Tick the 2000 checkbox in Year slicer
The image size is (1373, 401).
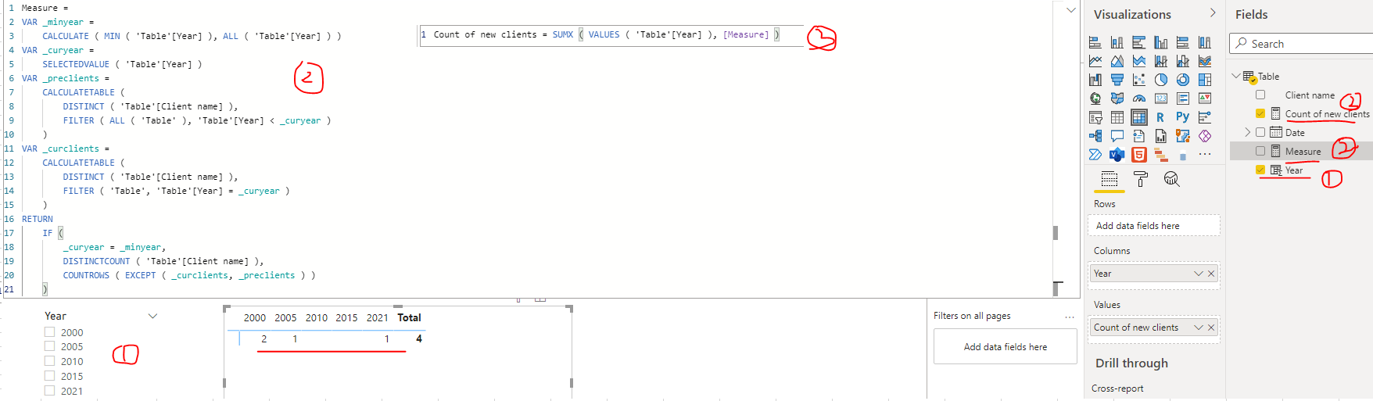click(49, 331)
